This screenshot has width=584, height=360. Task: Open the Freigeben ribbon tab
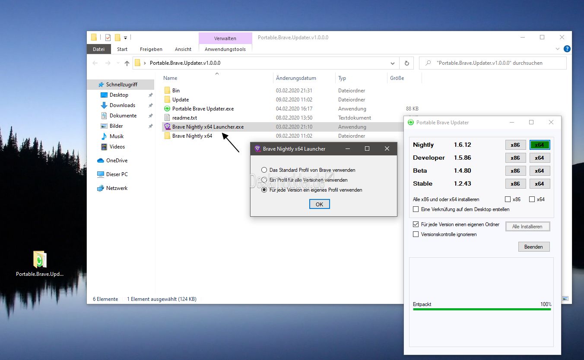point(151,49)
